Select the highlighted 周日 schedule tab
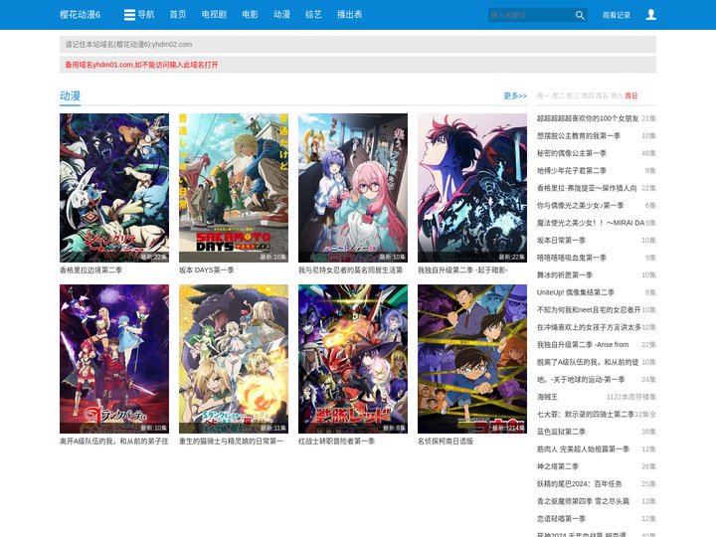Viewport: 716px width, 537px height. coord(630,95)
